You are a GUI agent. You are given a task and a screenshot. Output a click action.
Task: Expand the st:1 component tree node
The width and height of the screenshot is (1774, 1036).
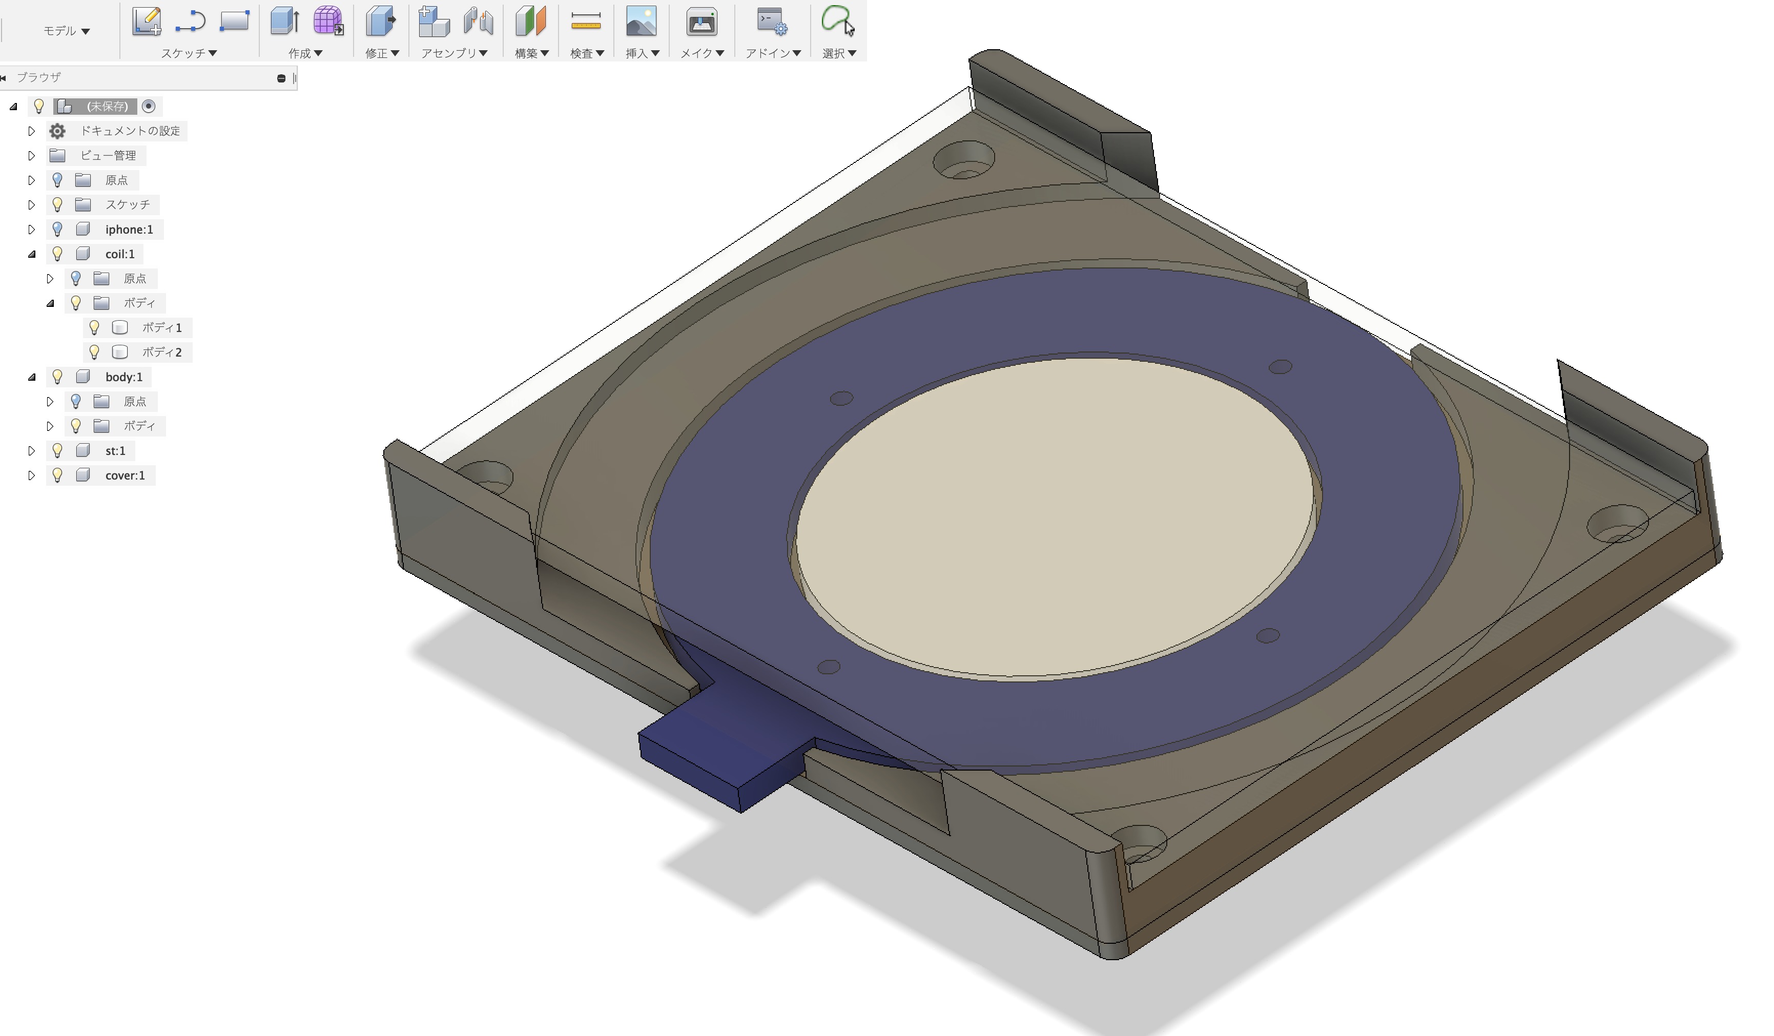tap(32, 450)
